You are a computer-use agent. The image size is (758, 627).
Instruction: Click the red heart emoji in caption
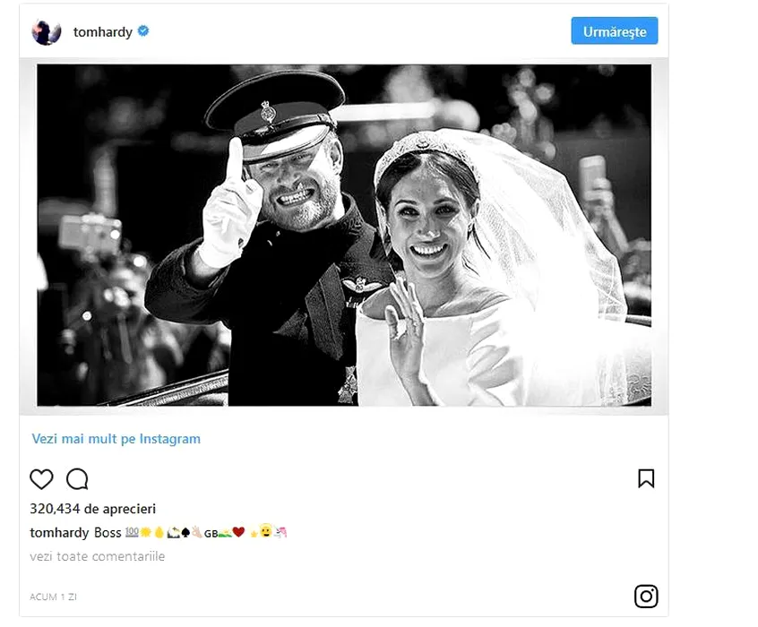pos(238,533)
